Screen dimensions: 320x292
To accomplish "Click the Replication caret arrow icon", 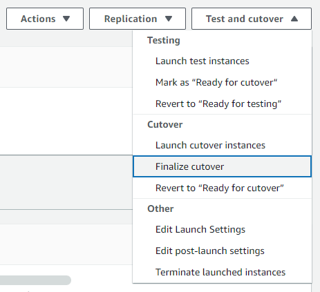I will point(169,19).
